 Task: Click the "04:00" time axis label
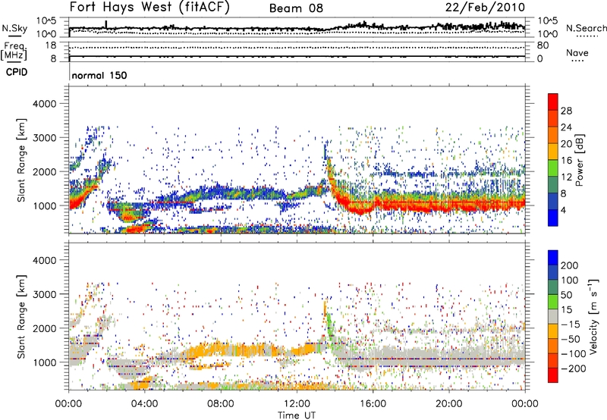pyautogui.click(x=145, y=404)
